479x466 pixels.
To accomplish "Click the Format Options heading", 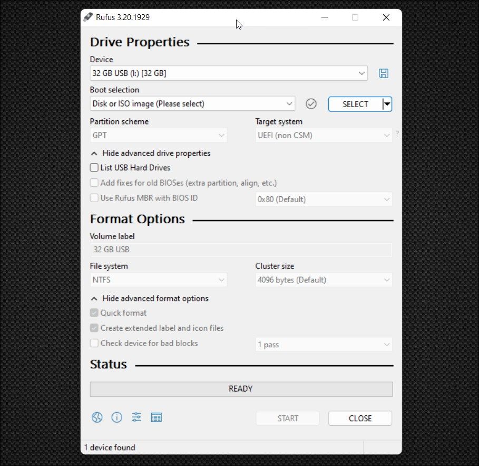I will tap(138, 219).
